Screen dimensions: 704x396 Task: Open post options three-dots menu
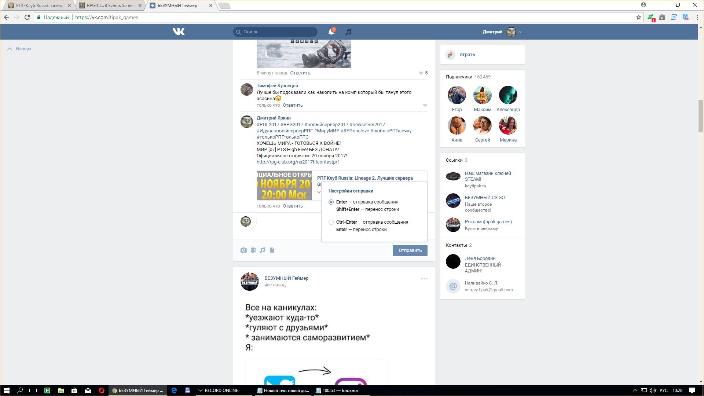[x=424, y=279]
